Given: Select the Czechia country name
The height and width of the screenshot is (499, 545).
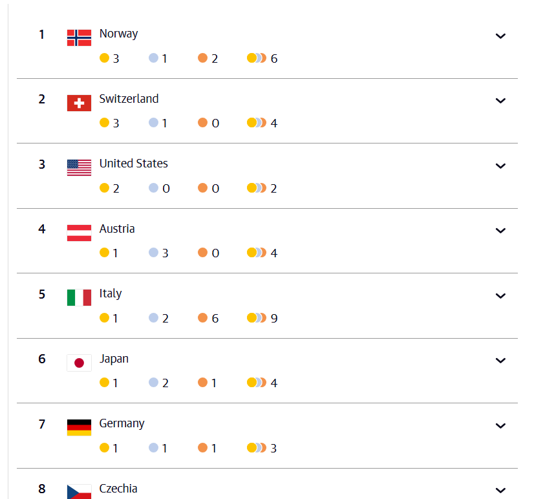Looking at the screenshot, I should coord(118,489).
